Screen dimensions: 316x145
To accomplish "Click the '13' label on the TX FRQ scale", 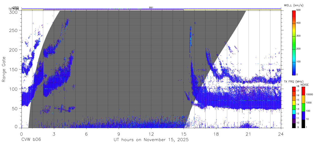I will [298, 109].
